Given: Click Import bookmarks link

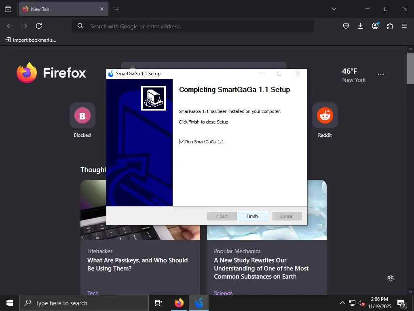Looking at the screenshot, I should [31, 40].
